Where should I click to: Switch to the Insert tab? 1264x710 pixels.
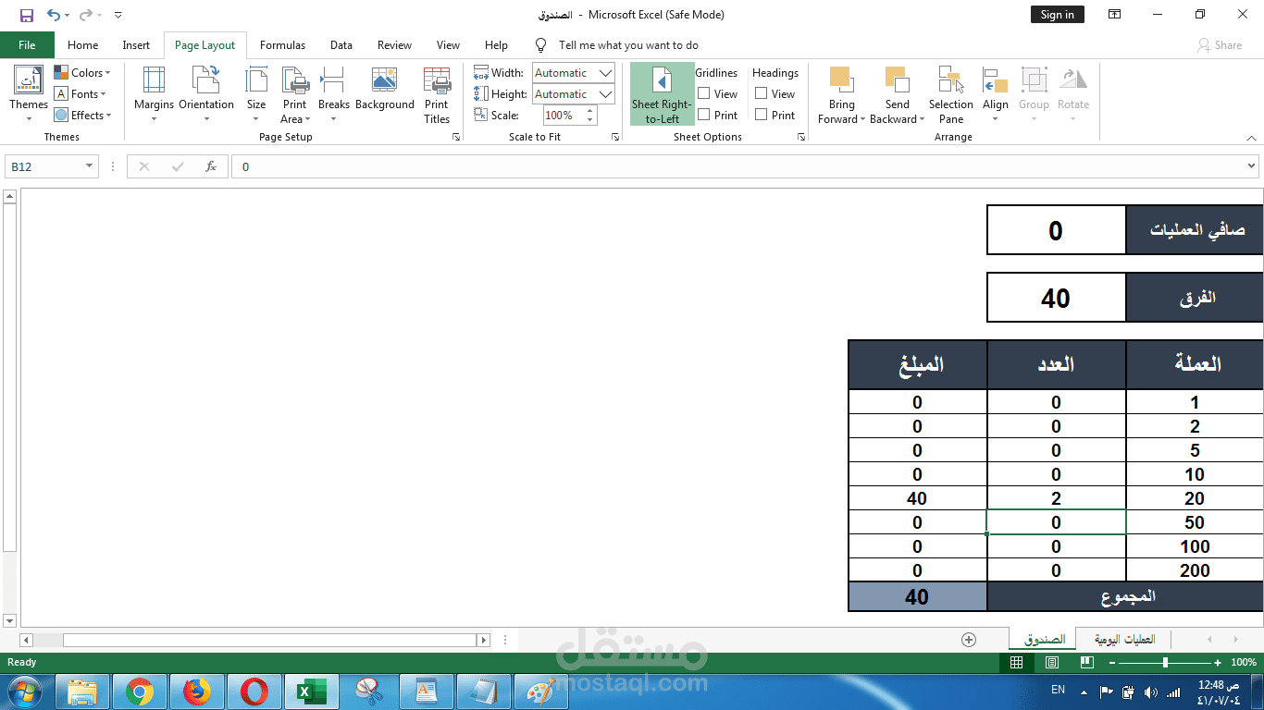click(x=136, y=45)
